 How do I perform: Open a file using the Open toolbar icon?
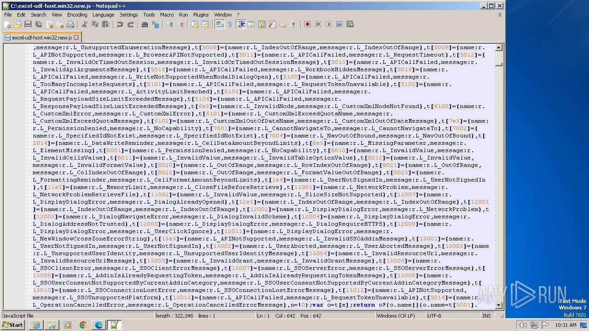(17, 24)
